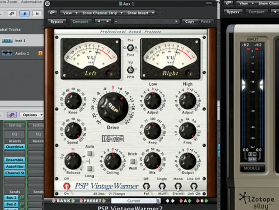Click the Copy button
The image size is (279, 210).
(190, 21)
